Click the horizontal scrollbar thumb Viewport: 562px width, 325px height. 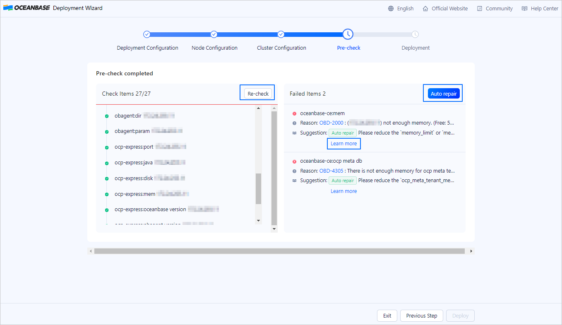(279, 251)
